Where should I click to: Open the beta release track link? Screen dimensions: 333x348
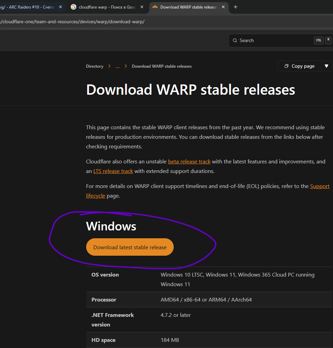pos(189,162)
